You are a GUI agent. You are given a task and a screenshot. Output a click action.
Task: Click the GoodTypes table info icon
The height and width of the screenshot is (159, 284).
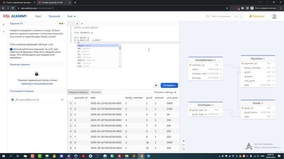pos(213,105)
